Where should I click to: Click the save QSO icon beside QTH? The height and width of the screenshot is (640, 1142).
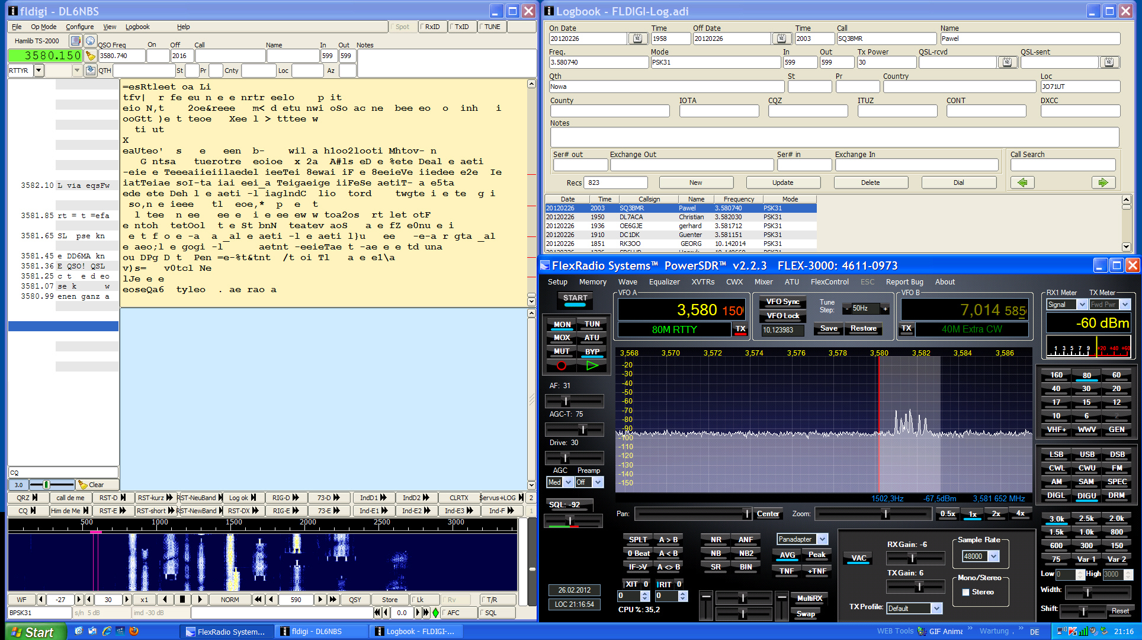point(91,71)
